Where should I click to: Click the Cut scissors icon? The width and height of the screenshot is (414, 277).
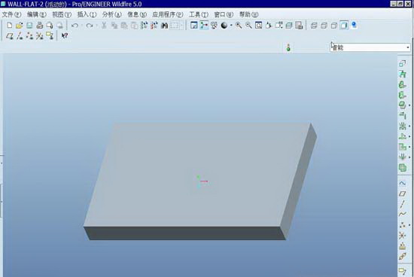tap(104, 26)
